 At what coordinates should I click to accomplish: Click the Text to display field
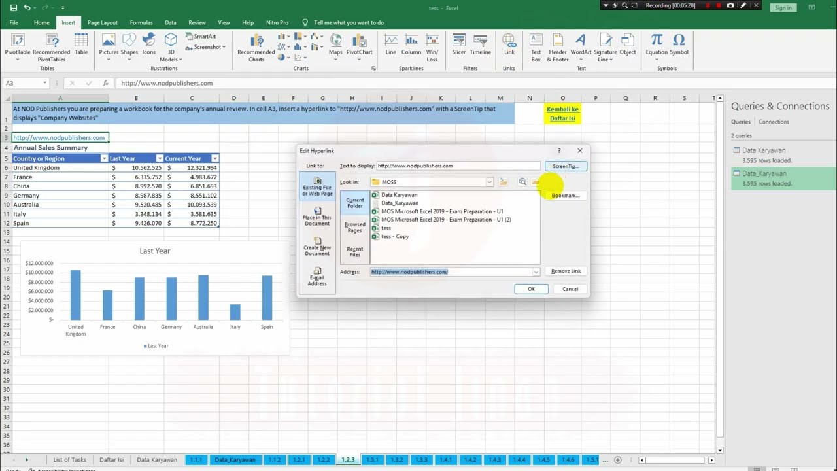[x=458, y=166]
